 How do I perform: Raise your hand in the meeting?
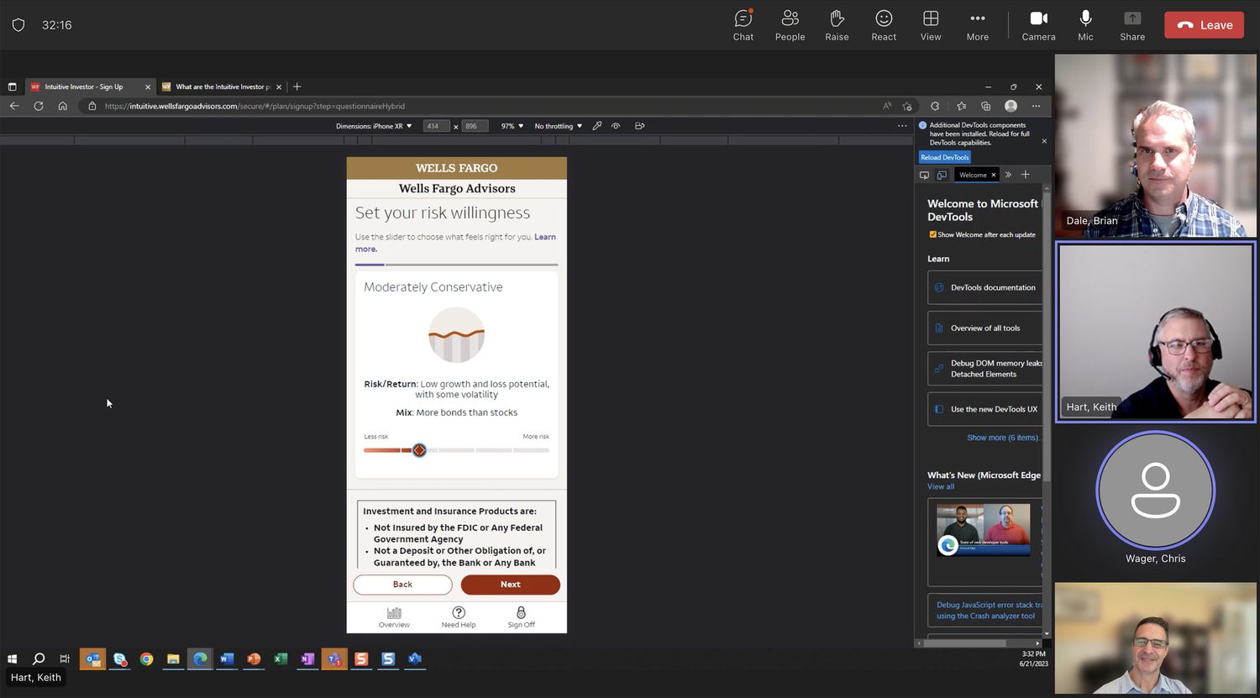[x=837, y=25]
